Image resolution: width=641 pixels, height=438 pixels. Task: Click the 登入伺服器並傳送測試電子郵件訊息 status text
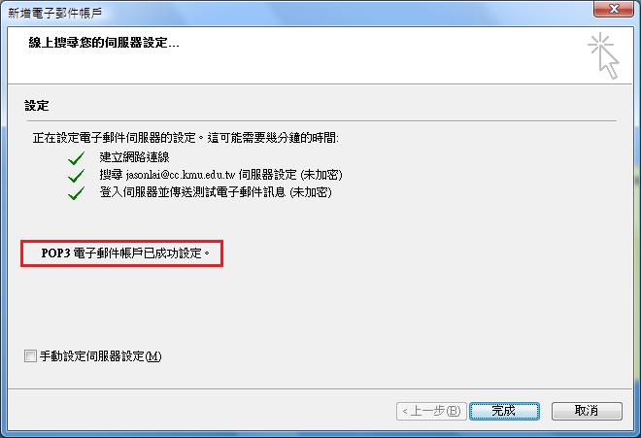pos(192,192)
